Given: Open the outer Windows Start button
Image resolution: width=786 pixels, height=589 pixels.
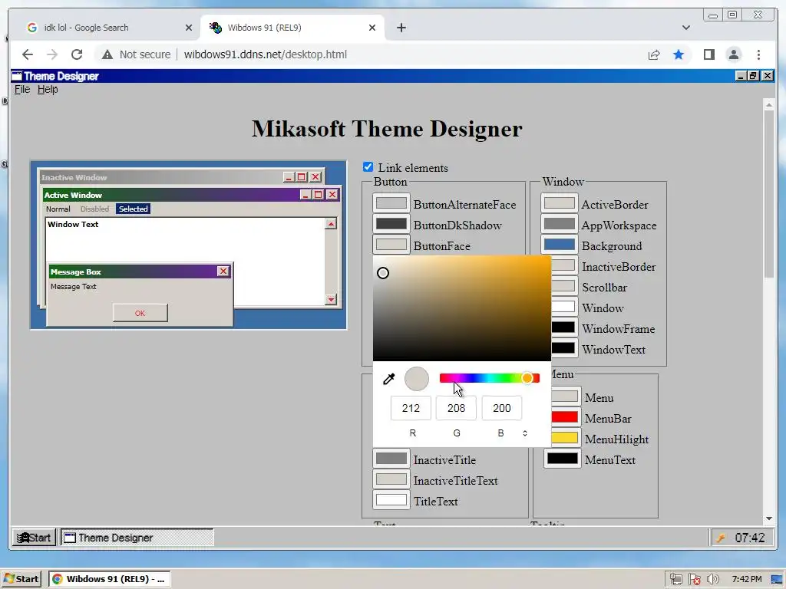Looking at the screenshot, I should [x=21, y=579].
